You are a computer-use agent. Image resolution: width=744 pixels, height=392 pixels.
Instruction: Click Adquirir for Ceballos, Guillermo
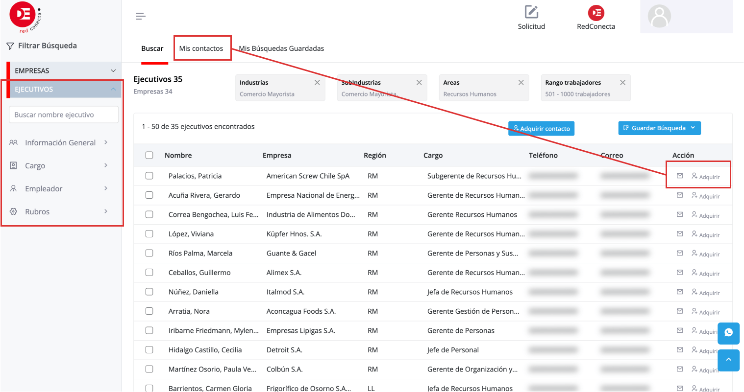(x=706, y=273)
